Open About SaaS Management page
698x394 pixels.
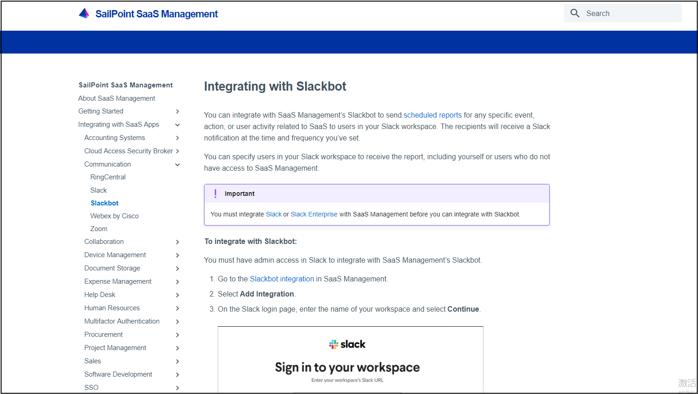[x=117, y=98]
